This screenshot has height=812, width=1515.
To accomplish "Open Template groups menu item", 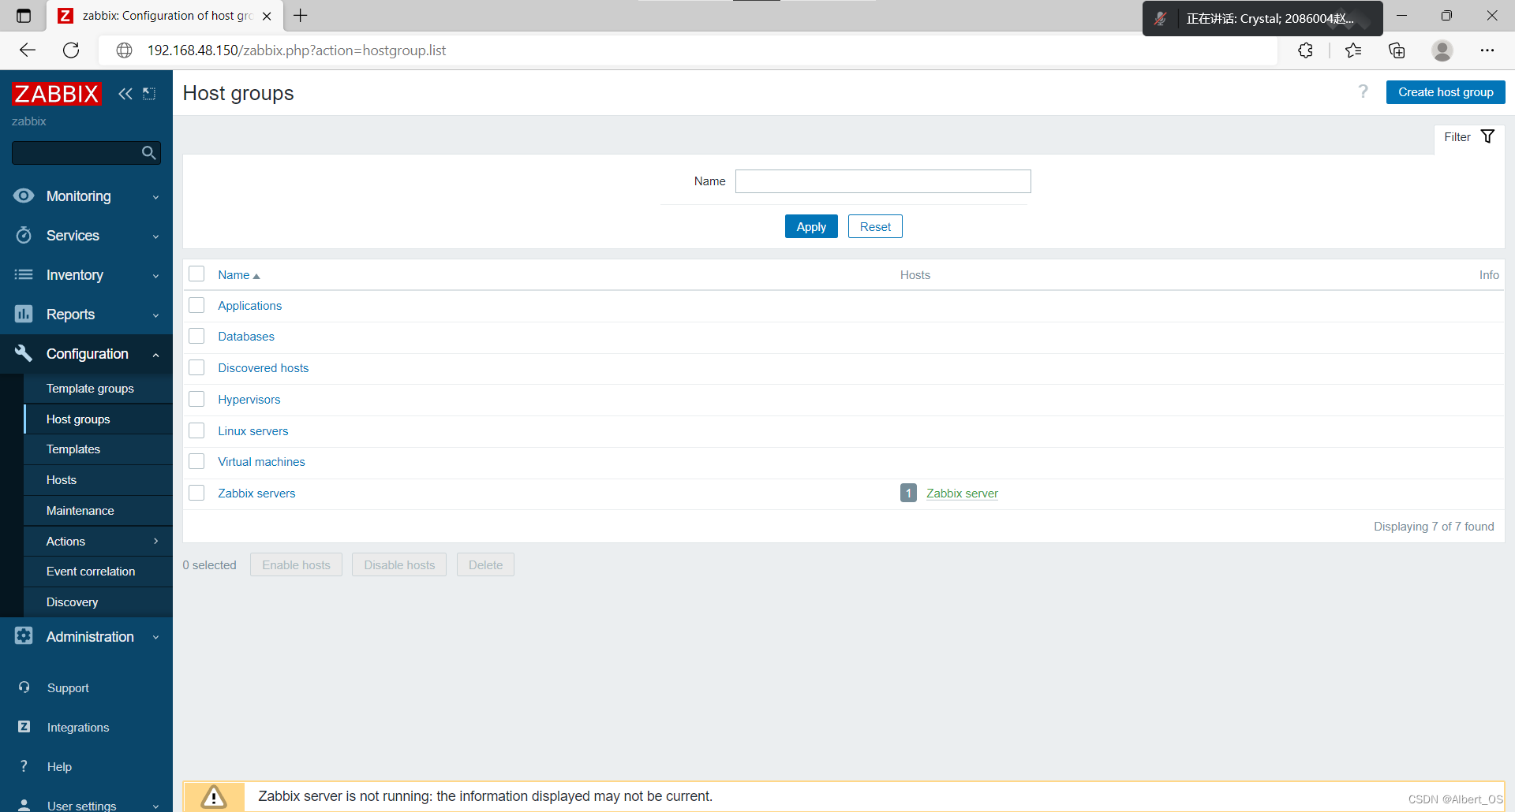I will pos(90,389).
